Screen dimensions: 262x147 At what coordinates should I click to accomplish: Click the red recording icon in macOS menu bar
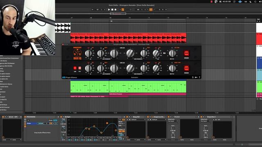212,2
